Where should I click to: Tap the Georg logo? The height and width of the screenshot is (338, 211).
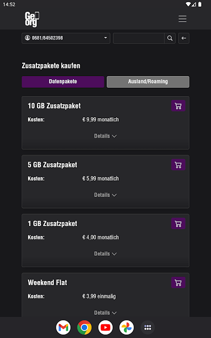pyautogui.click(x=32, y=20)
